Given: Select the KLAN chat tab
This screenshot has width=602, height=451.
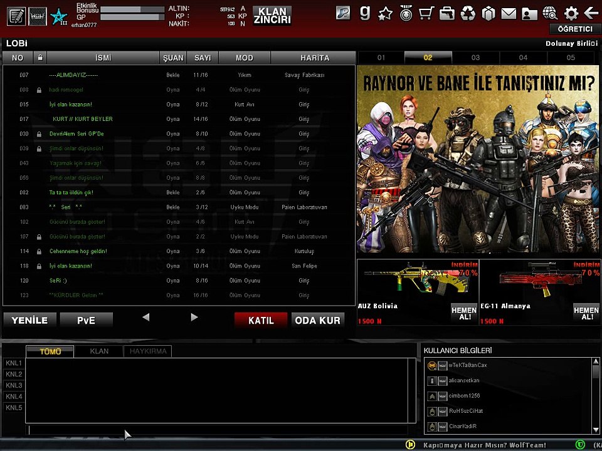Looking at the screenshot, I should [x=99, y=351].
